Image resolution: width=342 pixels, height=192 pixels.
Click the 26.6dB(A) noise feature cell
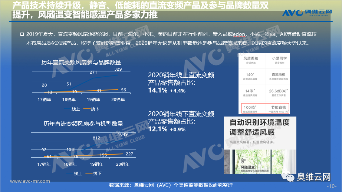279,93
